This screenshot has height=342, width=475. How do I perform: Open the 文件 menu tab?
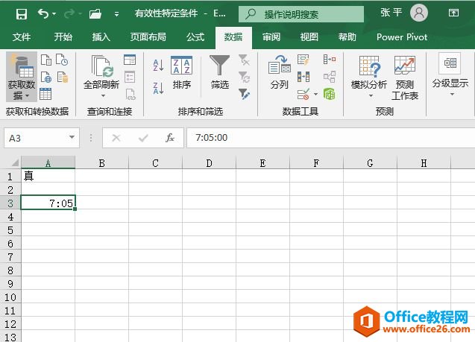(x=22, y=37)
